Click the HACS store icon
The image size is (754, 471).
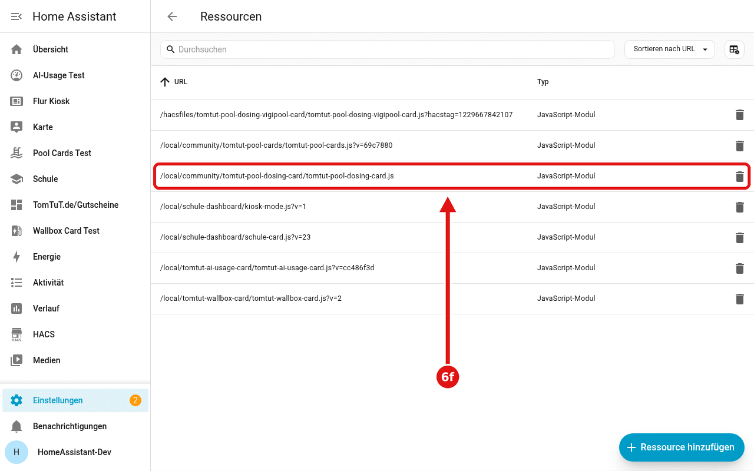(16, 334)
